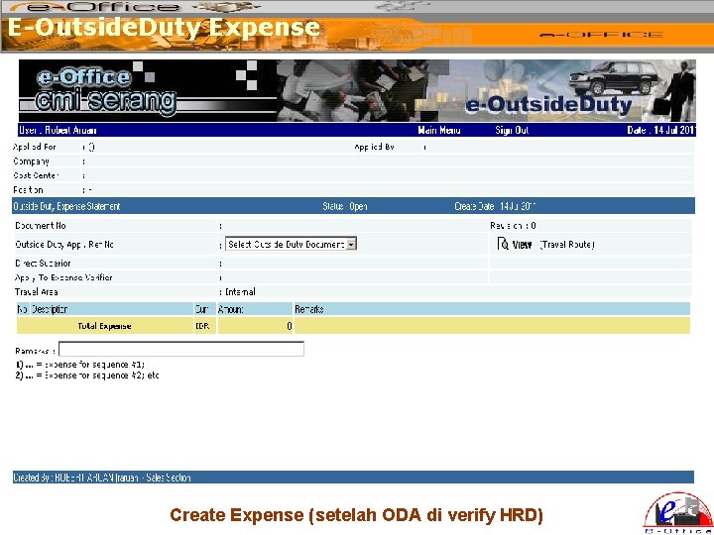Focus the Remarks input field

(x=181, y=349)
